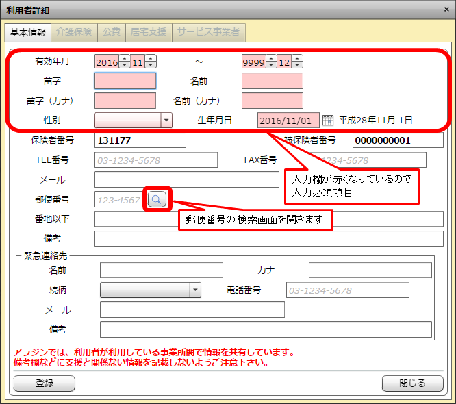Viewport: 456px width, 404px height.
Task: Select the TEL番号 input field
Action: coord(155,160)
